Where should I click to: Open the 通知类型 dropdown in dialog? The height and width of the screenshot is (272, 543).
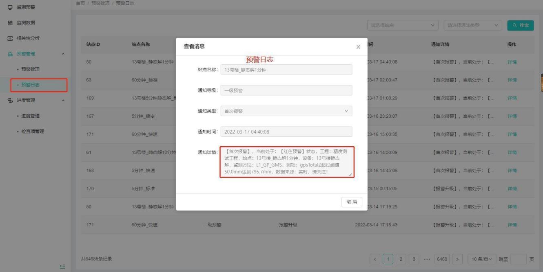click(x=286, y=111)
